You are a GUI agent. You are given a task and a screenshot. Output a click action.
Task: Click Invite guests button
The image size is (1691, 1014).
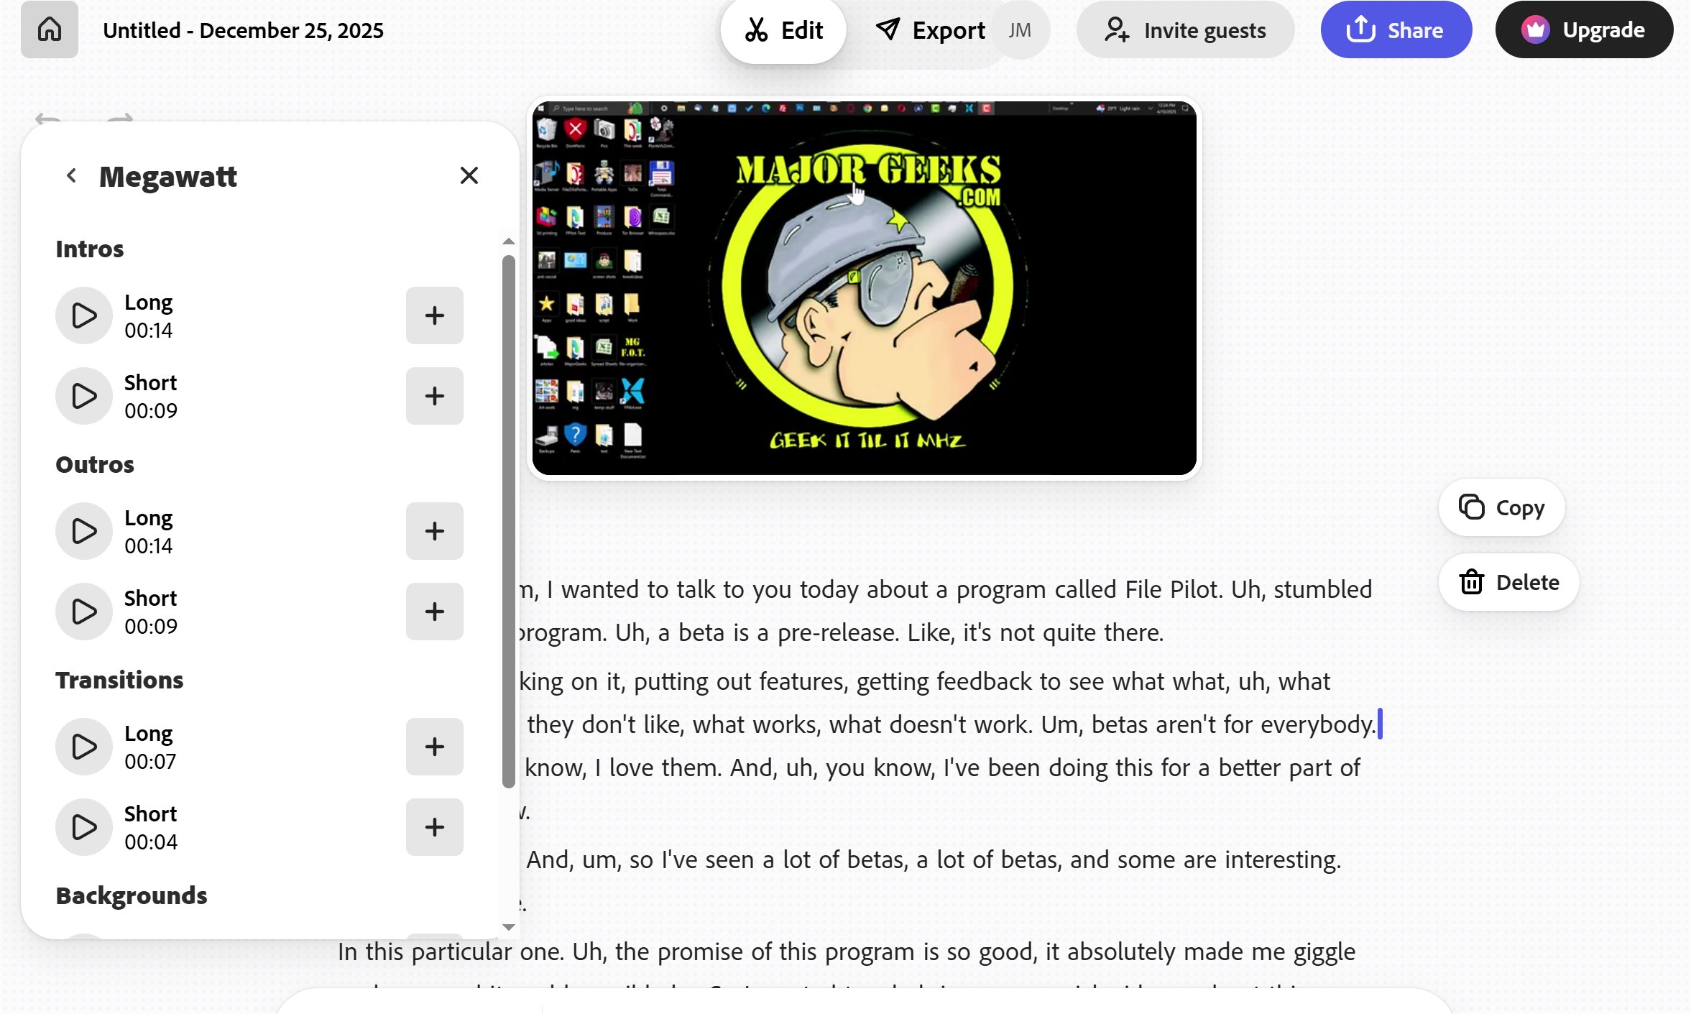click(x=1185, y=30)
